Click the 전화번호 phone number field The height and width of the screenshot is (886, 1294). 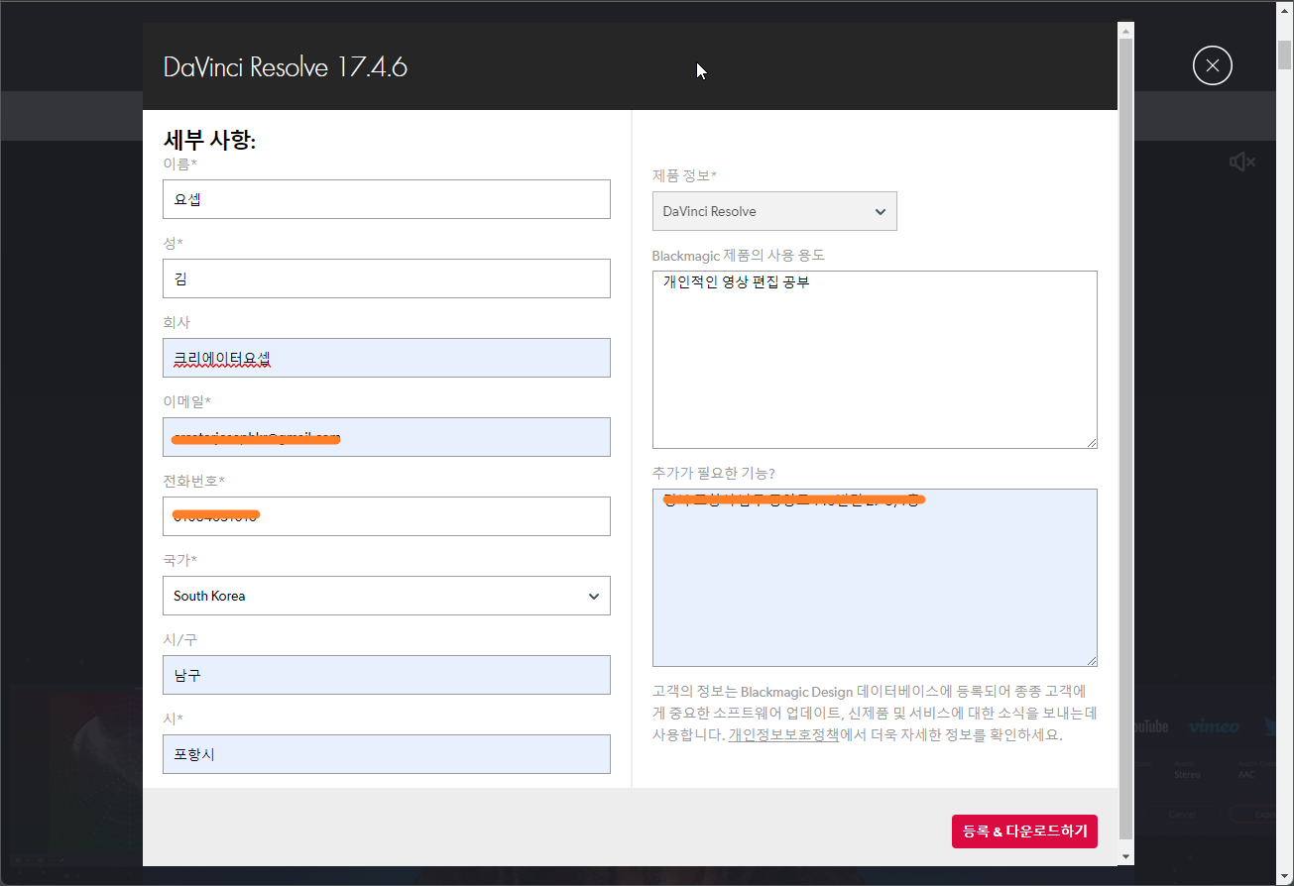387,516
